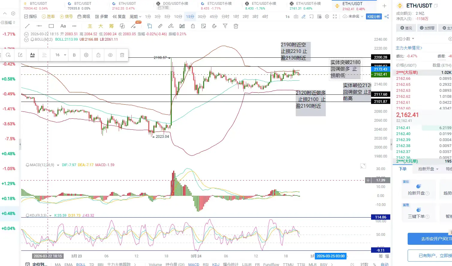
Task: Expand the KDJ(9,3,3) parameter dropdown
Action: click(x=50, y=216)
